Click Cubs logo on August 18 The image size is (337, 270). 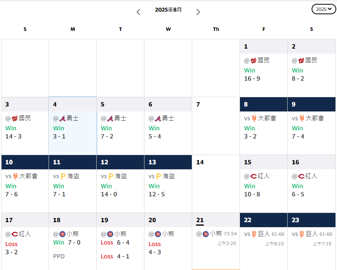click(62, 234)
